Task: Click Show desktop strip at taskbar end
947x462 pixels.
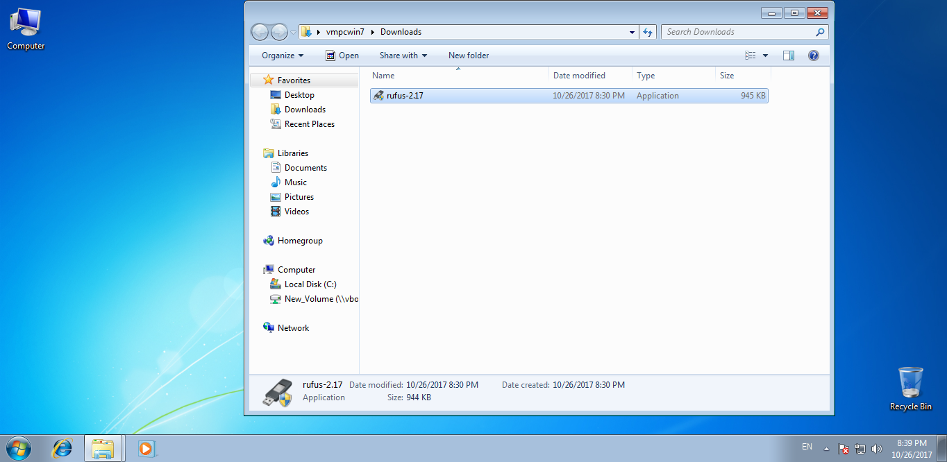Action: point(942,448)
